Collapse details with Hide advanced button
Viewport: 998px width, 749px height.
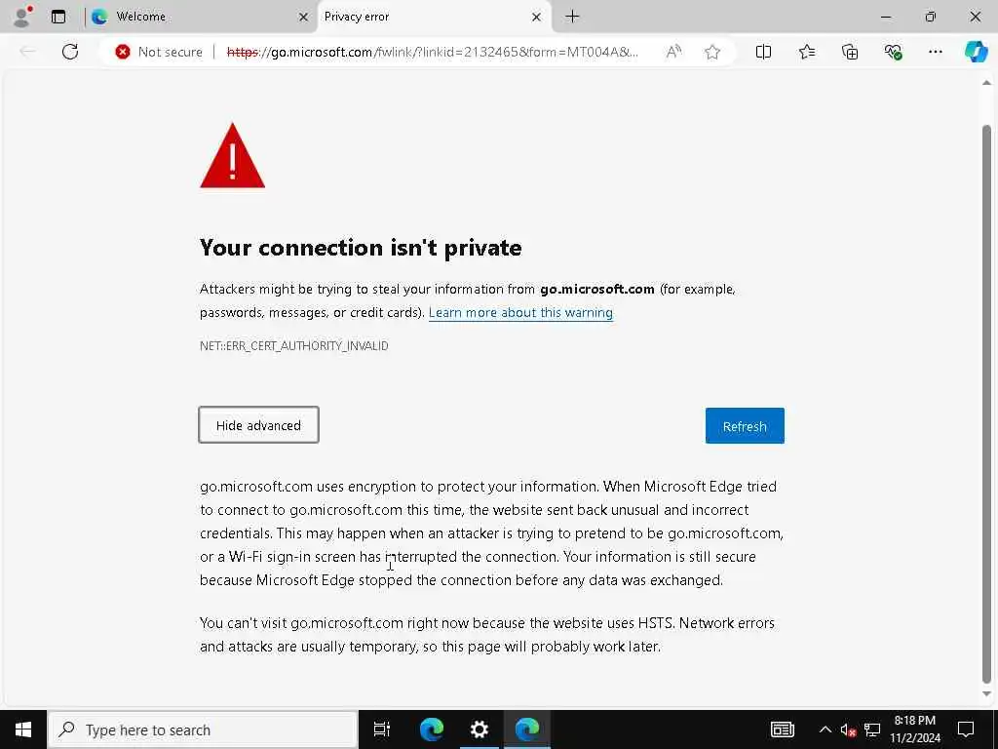click(258, 425)
